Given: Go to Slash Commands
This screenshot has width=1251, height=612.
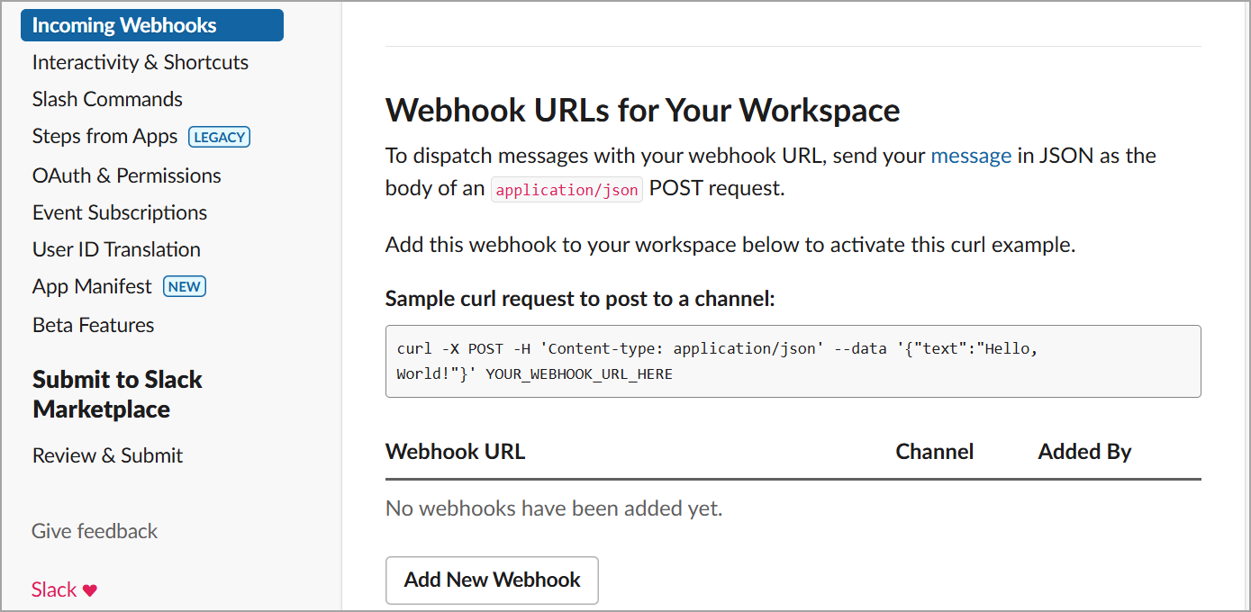Looking at the screenshot, I should click(x=107, y=99).
